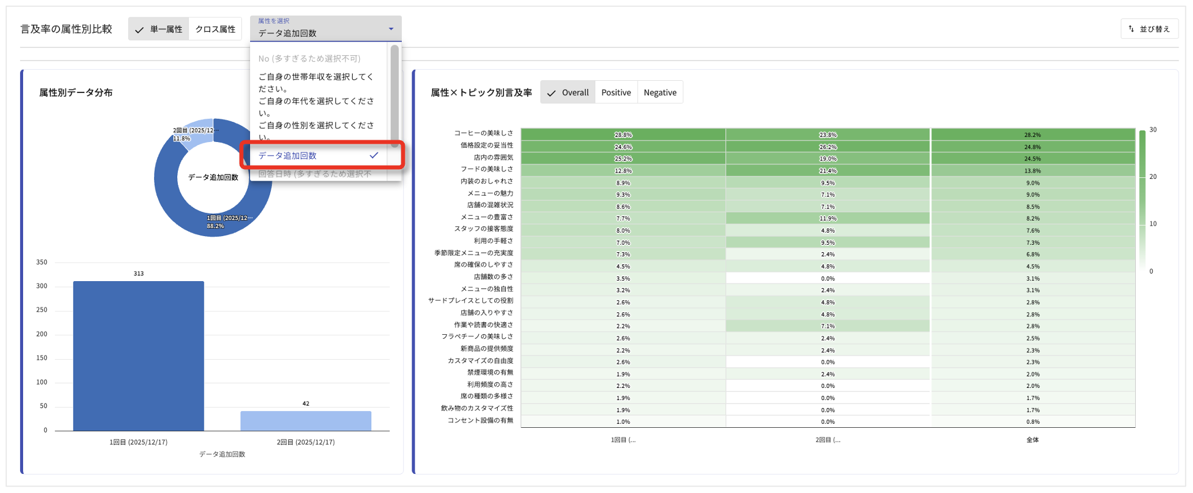Switch heatmap to Negative sentiment

pos(659,92)
